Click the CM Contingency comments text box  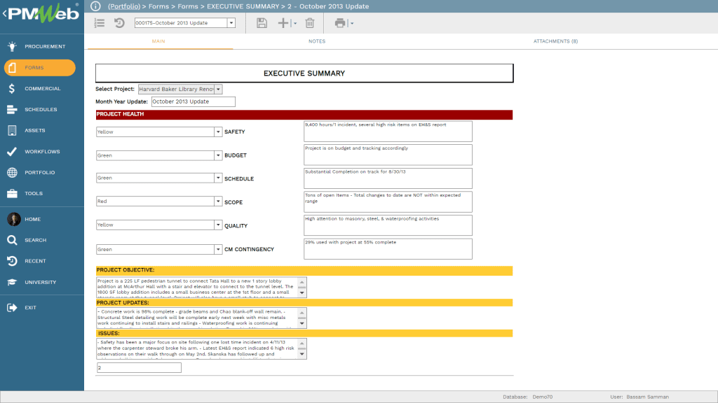pyautogui.click(x=388, y=249)
